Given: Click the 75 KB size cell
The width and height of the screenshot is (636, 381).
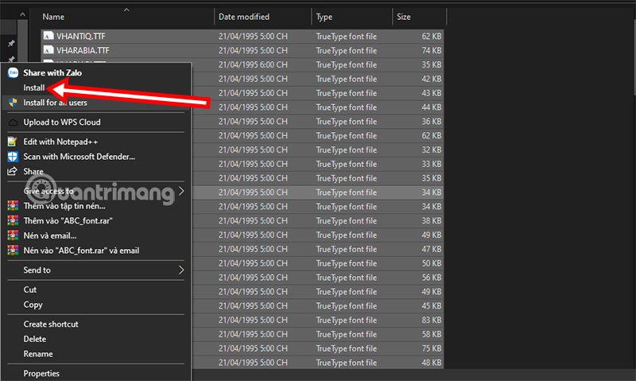Looking at the screenshot, I should pyautogui.click(x=432, y=348).
